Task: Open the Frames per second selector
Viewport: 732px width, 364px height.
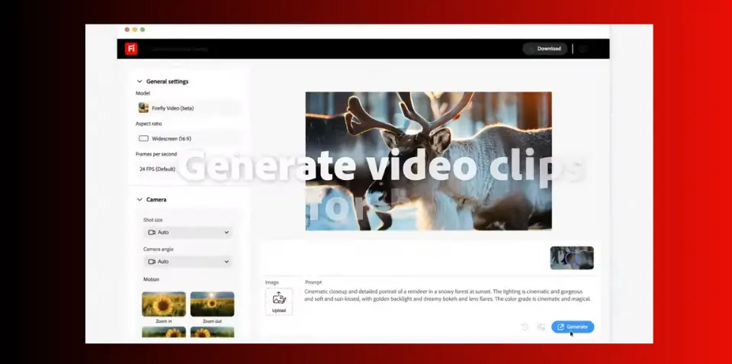Action: (187, 169)
